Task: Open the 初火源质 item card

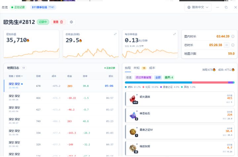Action: point(180,99)
